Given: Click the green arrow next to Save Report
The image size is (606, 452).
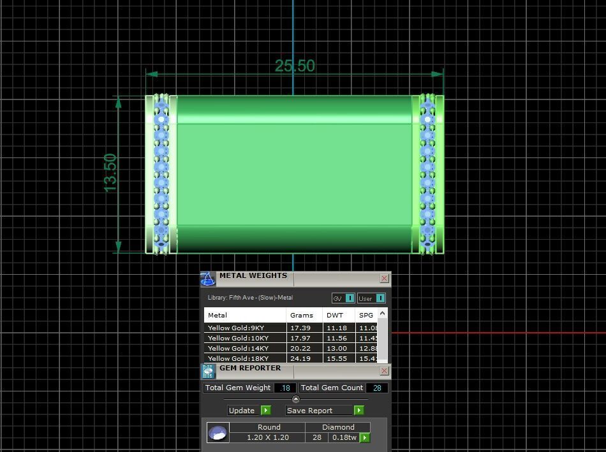Looking at the screenshot, I should (358, 411).
